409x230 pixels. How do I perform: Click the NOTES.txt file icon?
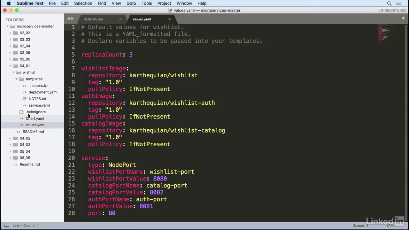(x=24, y=99)
